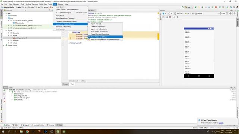
Task: Click the update link in notification
Action: 221,123
